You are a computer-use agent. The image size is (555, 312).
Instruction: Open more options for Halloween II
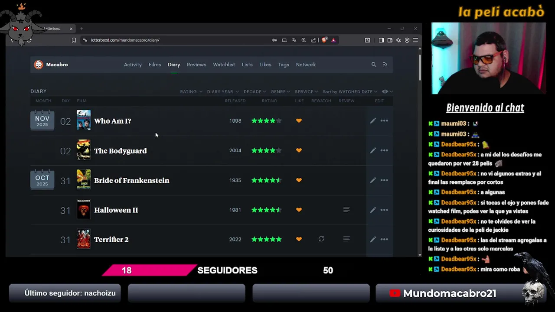point(384,210)
